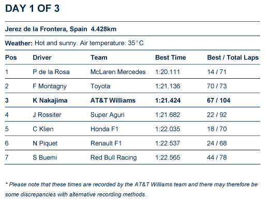
Task: Click F Montagny's time 1:21.136
Action: coord(168,86)
